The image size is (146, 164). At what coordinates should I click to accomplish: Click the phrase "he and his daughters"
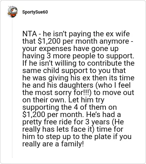pos(58,85)
